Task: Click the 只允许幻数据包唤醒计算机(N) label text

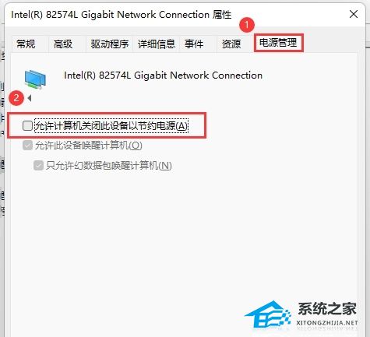Action: 109,166
